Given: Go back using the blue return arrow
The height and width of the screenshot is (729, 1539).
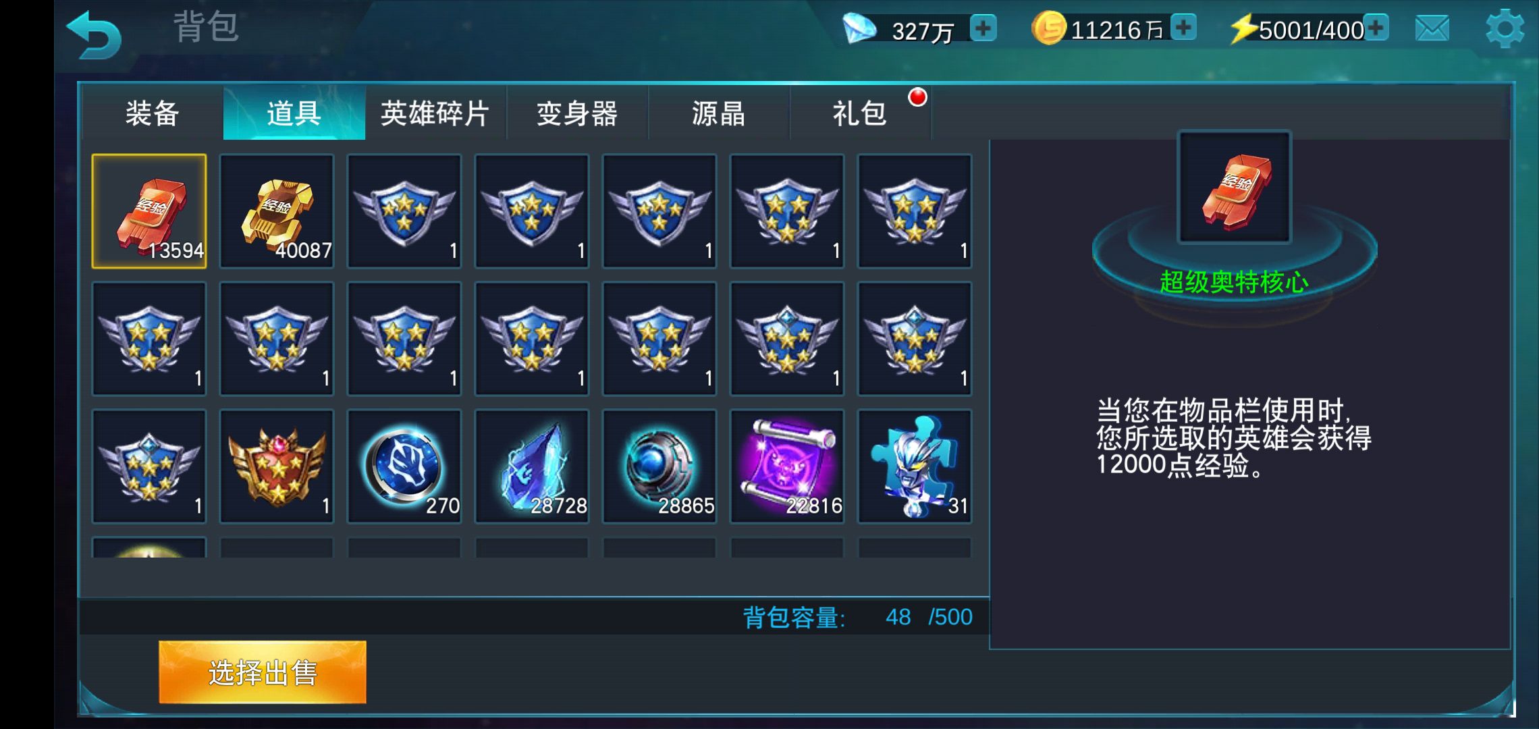Looking at the screenshot, I should point(94,35).
